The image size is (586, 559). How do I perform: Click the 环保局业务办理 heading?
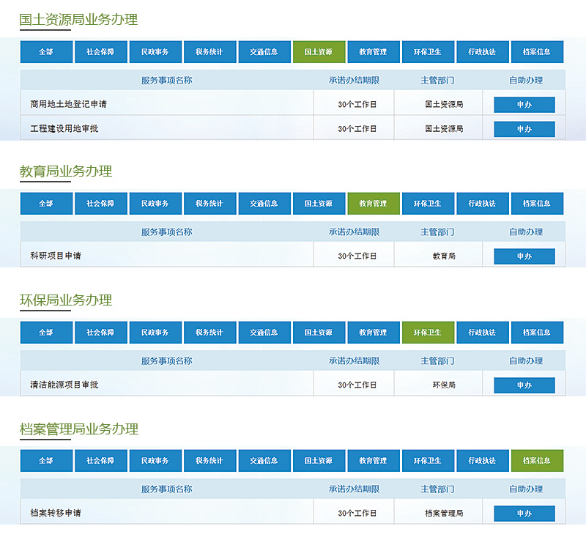point(66,300)
